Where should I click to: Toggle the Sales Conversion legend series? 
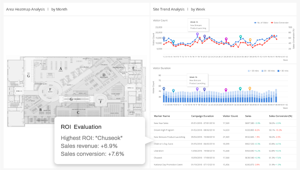(x=279, y=23)
